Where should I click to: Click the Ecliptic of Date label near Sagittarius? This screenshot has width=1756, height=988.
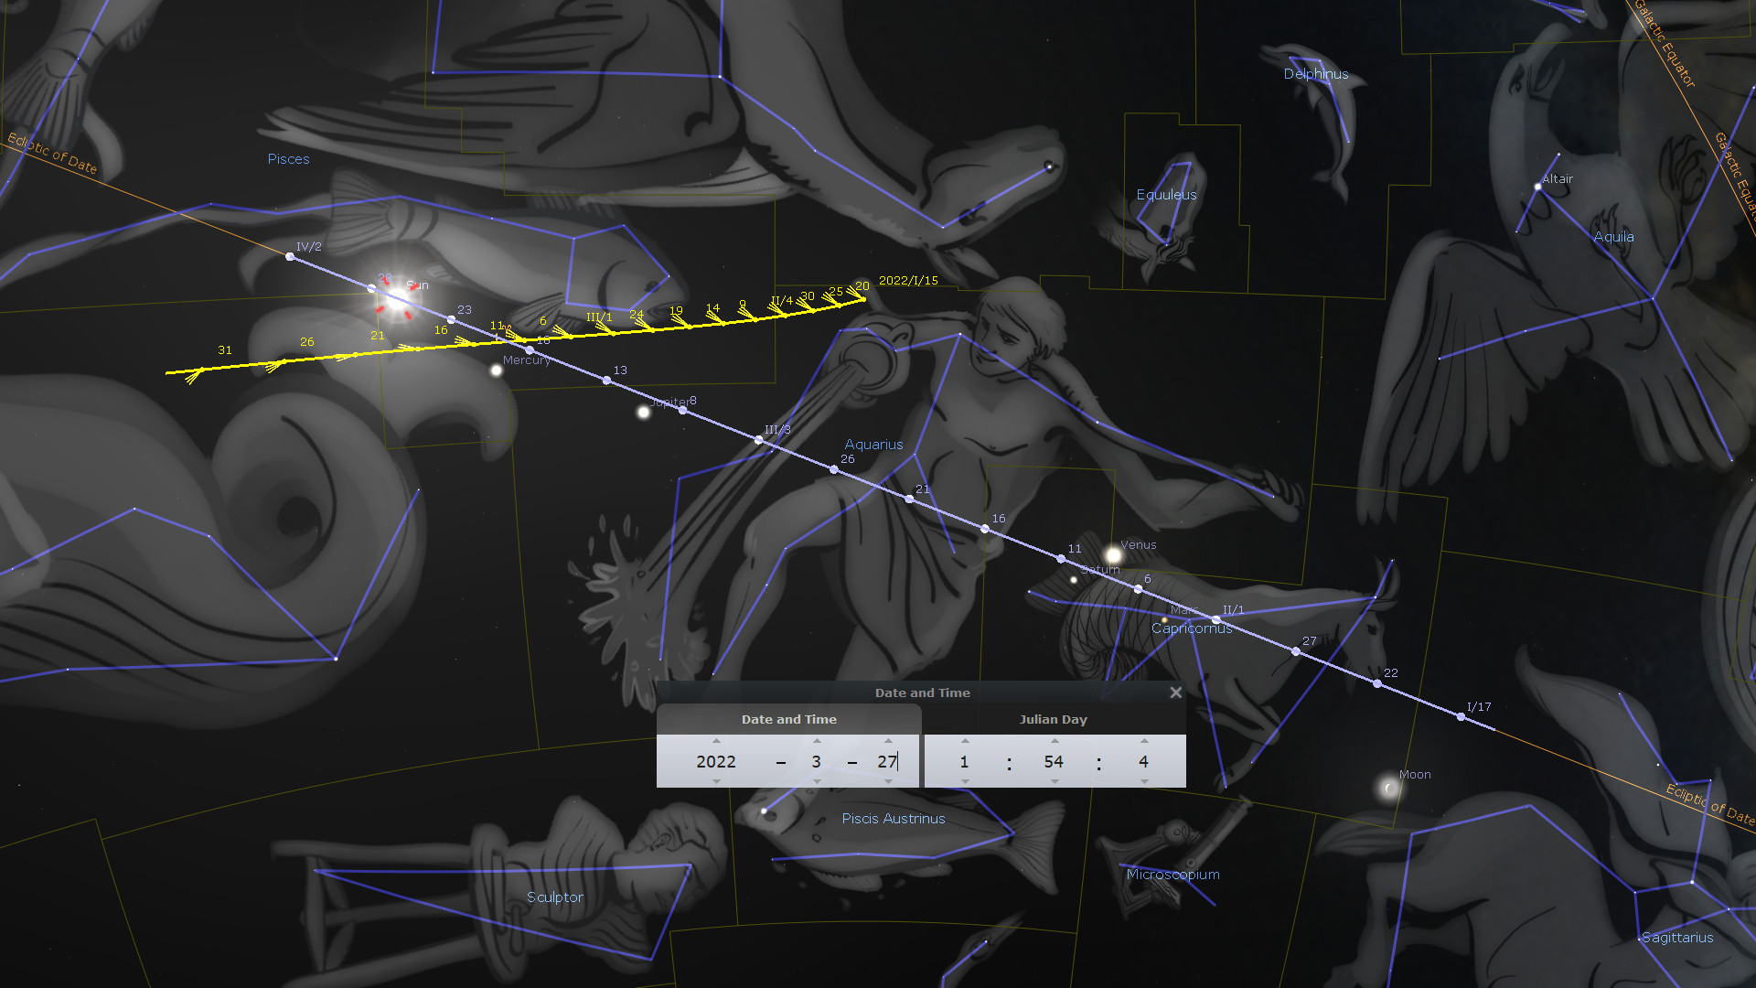point(1710,804)
